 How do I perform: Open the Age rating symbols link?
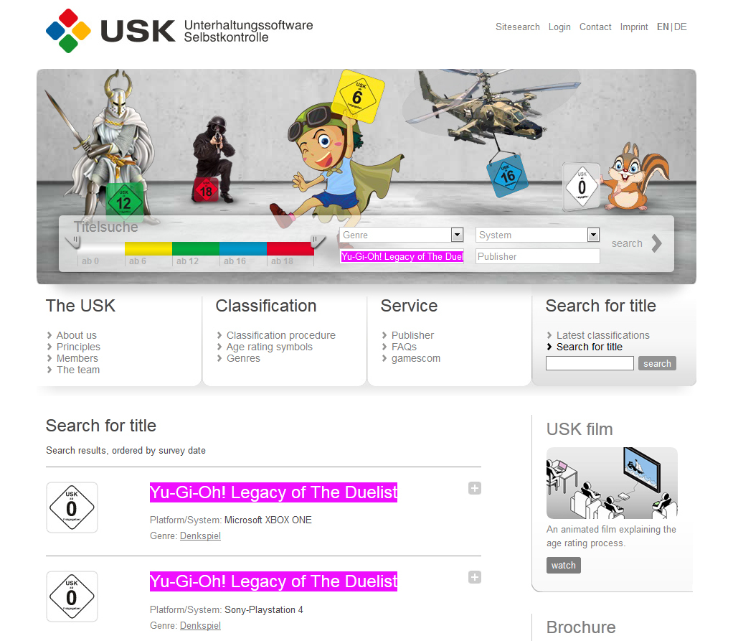269,347
